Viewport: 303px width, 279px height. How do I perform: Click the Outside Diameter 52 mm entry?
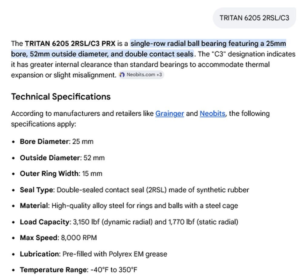coord(62,158)
